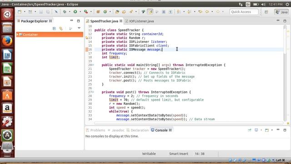Create a new Java package via toolbar icon

click(x=98, y=12)
